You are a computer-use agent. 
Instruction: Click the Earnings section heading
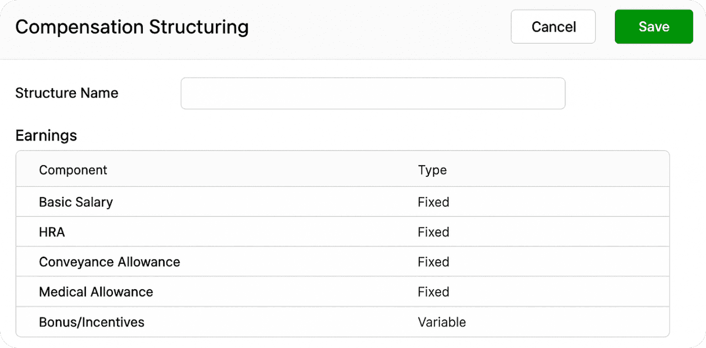(x=46, y=136)
